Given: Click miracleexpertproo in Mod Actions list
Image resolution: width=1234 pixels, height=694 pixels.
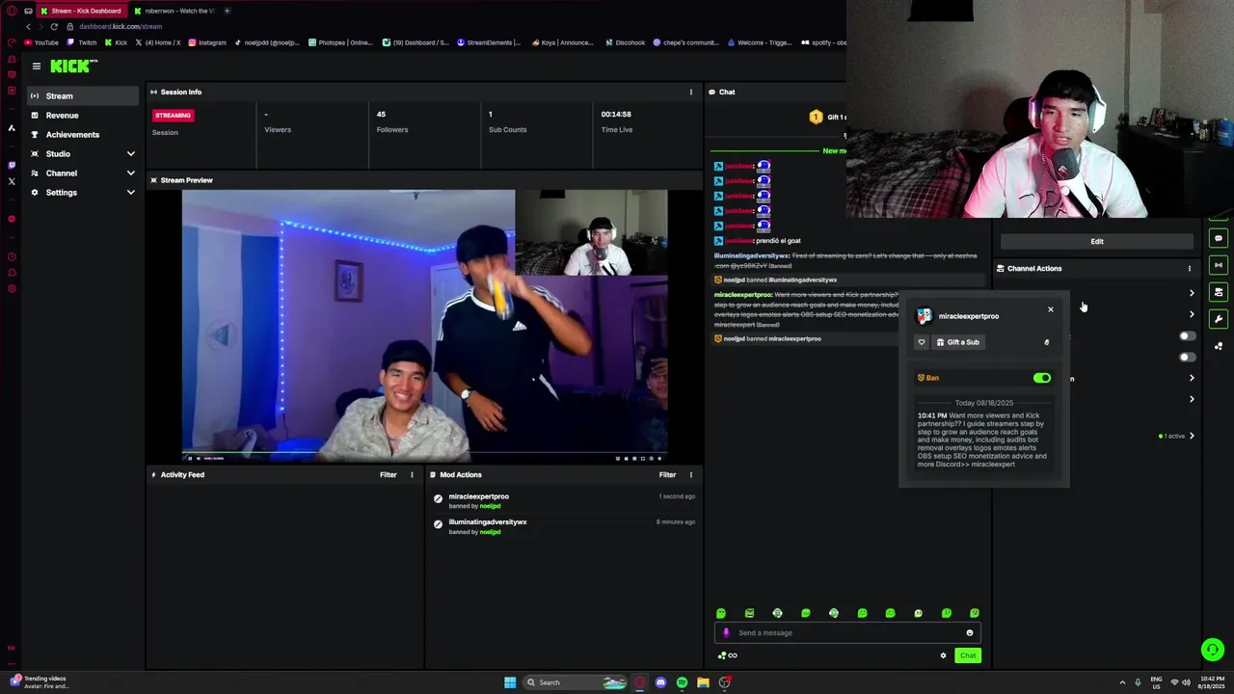Looking at the screenshot, I should 478,496.
